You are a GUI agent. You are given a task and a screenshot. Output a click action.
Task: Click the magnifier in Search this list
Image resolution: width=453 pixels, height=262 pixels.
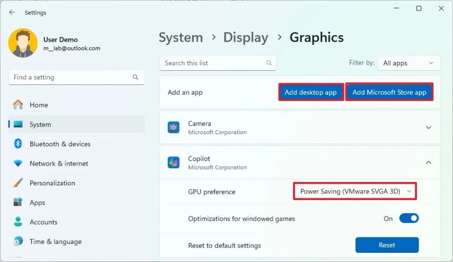(269, 63)
